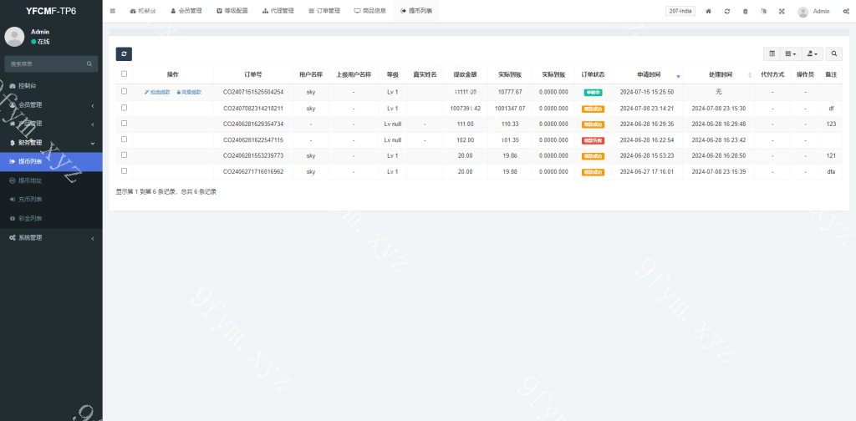Click the table search magnifier button
Viewport: 856px width, 421px height.
click(x=833, y=53)
